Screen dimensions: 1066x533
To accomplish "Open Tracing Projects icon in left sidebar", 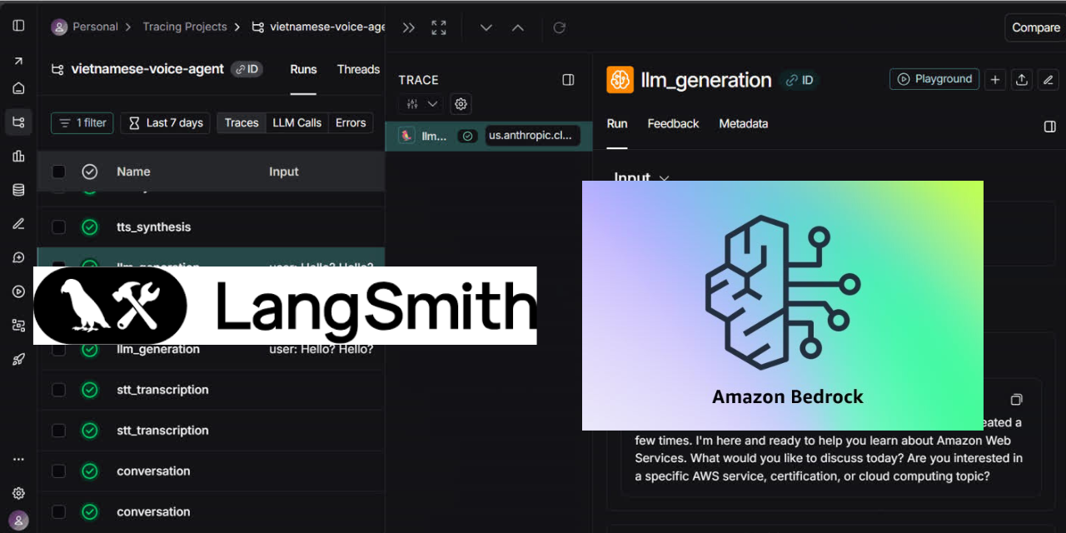I will pyautogui.click(x=18, y=122).
